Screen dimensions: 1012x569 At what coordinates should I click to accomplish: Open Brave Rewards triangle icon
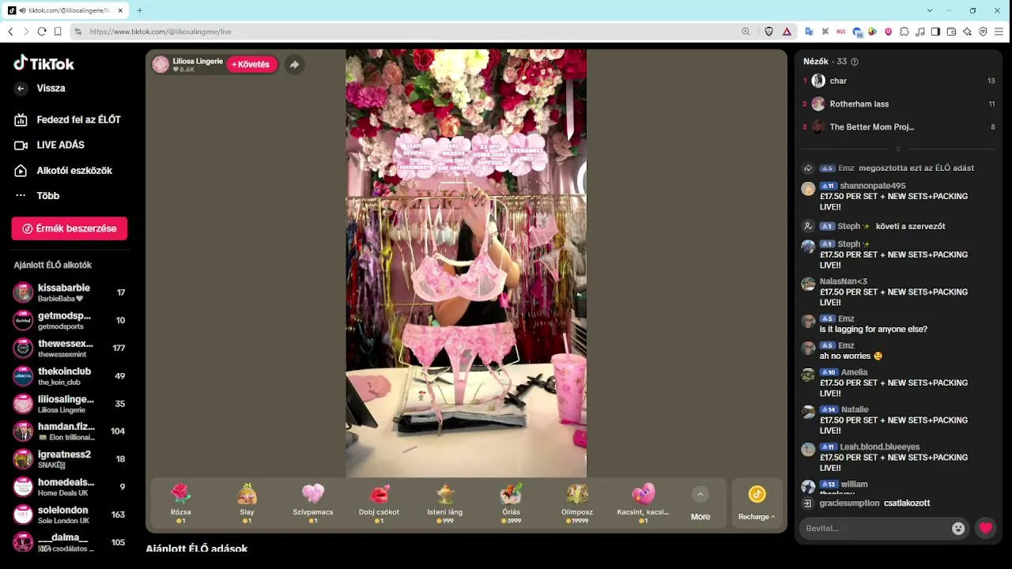pos(787,32)
